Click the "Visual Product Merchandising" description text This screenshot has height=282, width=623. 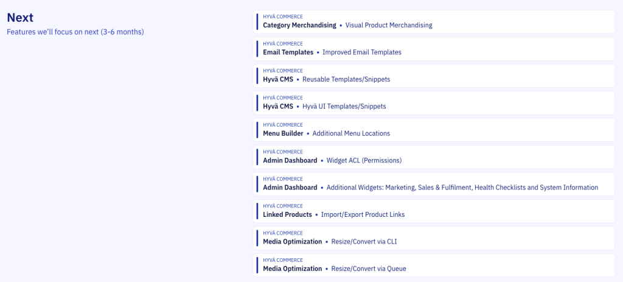coord(388,26)
